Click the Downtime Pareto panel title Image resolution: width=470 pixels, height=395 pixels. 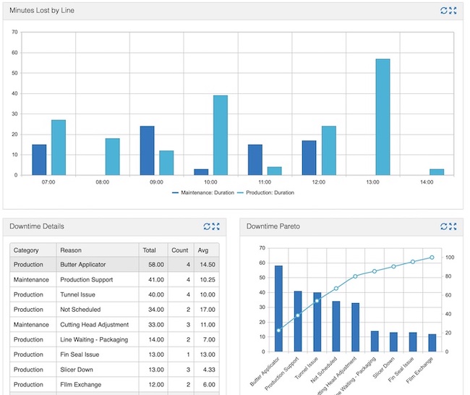pyautogui.click(x=273, y=226)
